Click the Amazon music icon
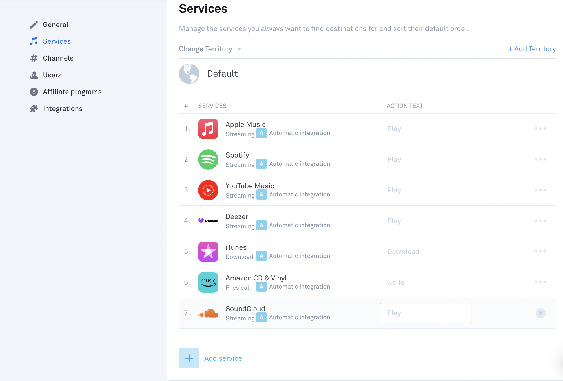The image size is (563, 381). 208,282
